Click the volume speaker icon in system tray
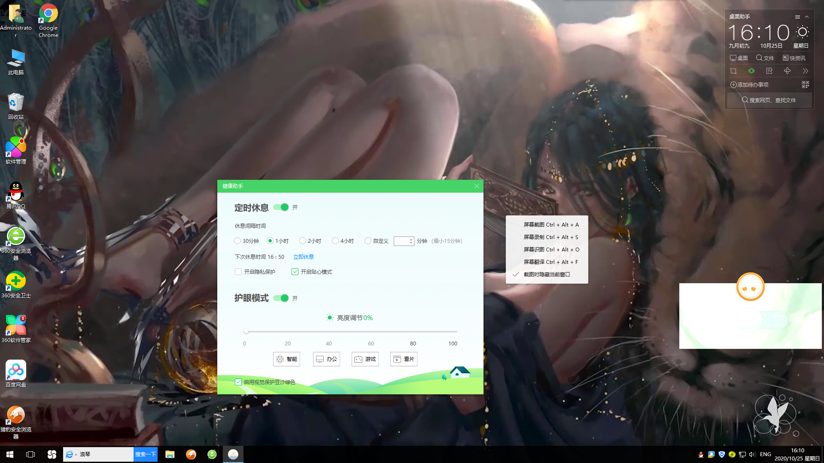824x463 pixels. 752,454
